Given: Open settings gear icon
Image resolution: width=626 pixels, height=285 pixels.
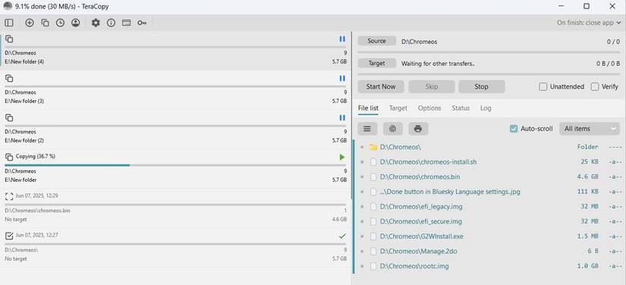Looking at the screenshot, I should tap(96, 23).
